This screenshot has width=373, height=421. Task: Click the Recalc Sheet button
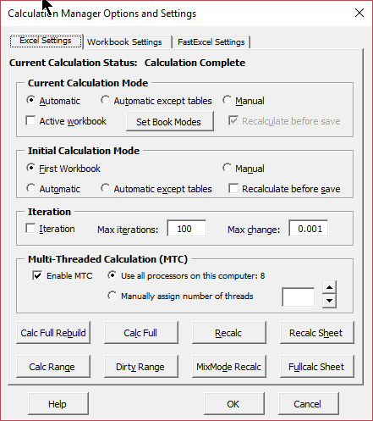[x=316, y=333]
